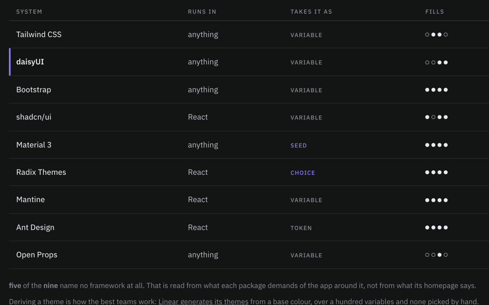This screenshot has height=305, width=489.
Task: Click VARIABLE in the Bootstrap row
Action: coord(306,90)
